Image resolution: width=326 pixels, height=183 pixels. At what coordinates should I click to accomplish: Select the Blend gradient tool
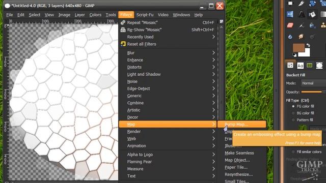click(x=323, y=14)
